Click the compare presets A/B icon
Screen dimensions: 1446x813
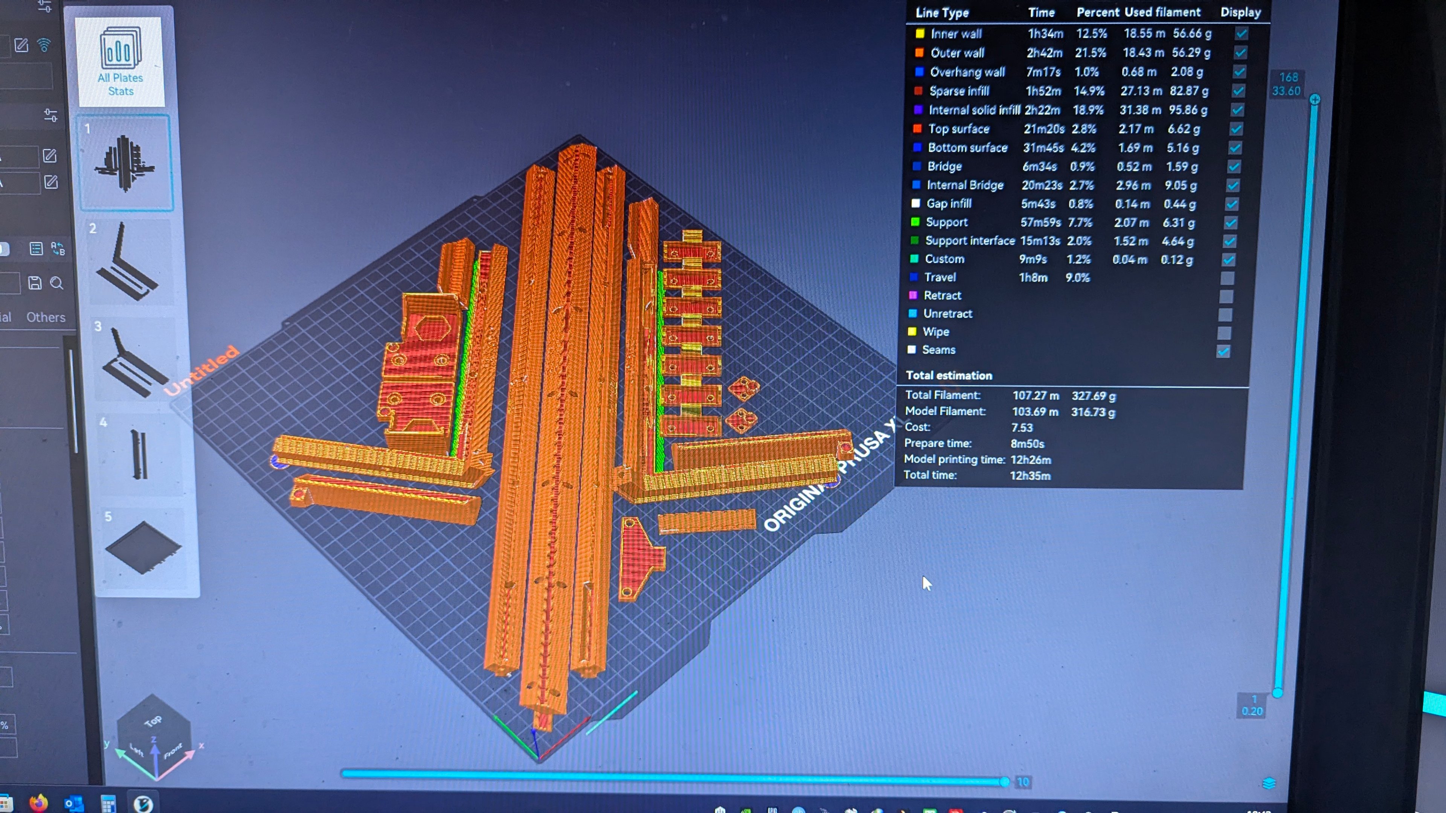pos(58,248)
